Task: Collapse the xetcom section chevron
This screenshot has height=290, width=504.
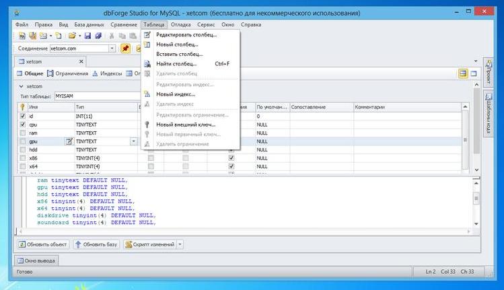Action: click(x=22, y=86)
